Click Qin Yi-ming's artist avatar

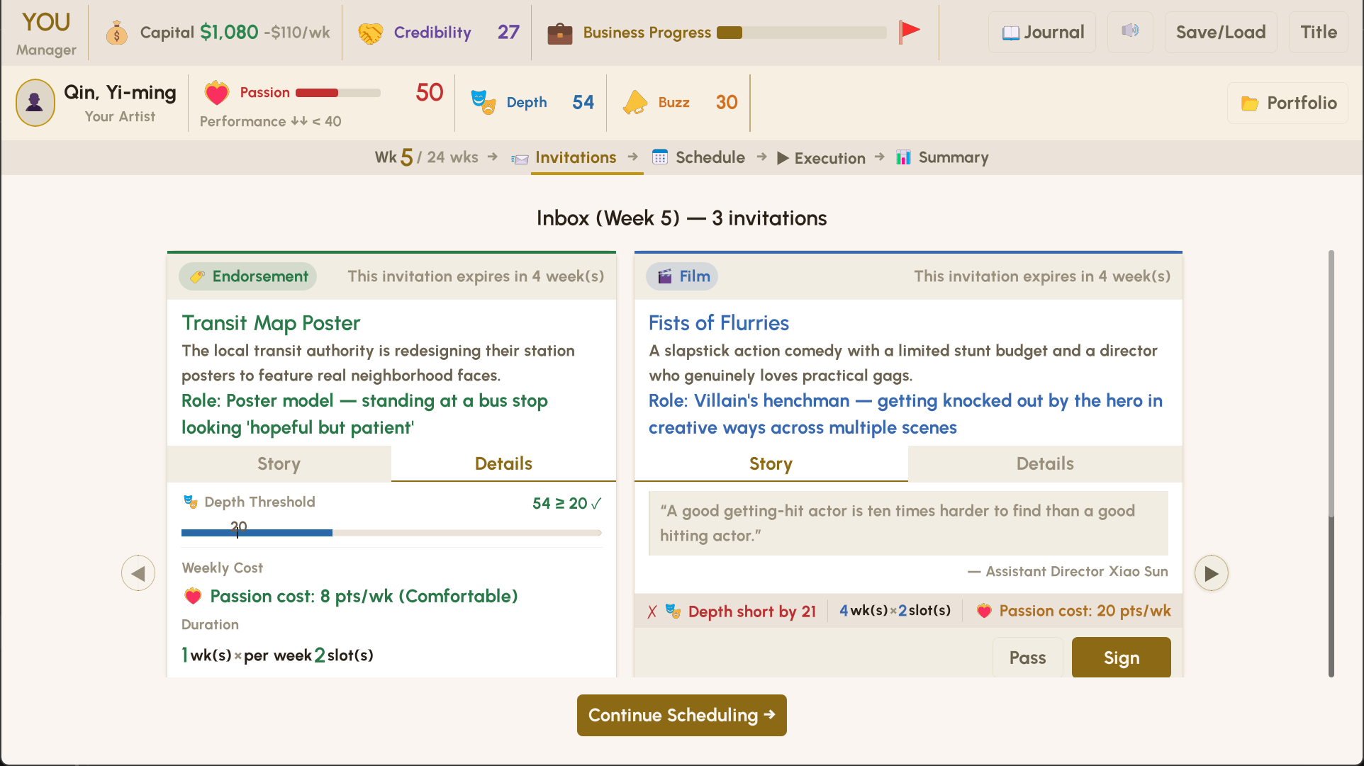click(35, 103)
